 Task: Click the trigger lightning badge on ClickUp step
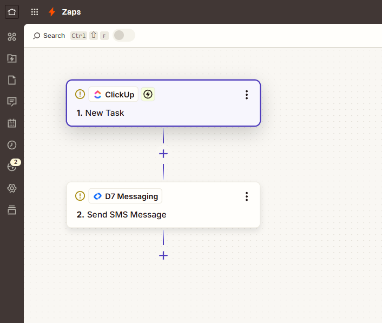click(148, 94)
